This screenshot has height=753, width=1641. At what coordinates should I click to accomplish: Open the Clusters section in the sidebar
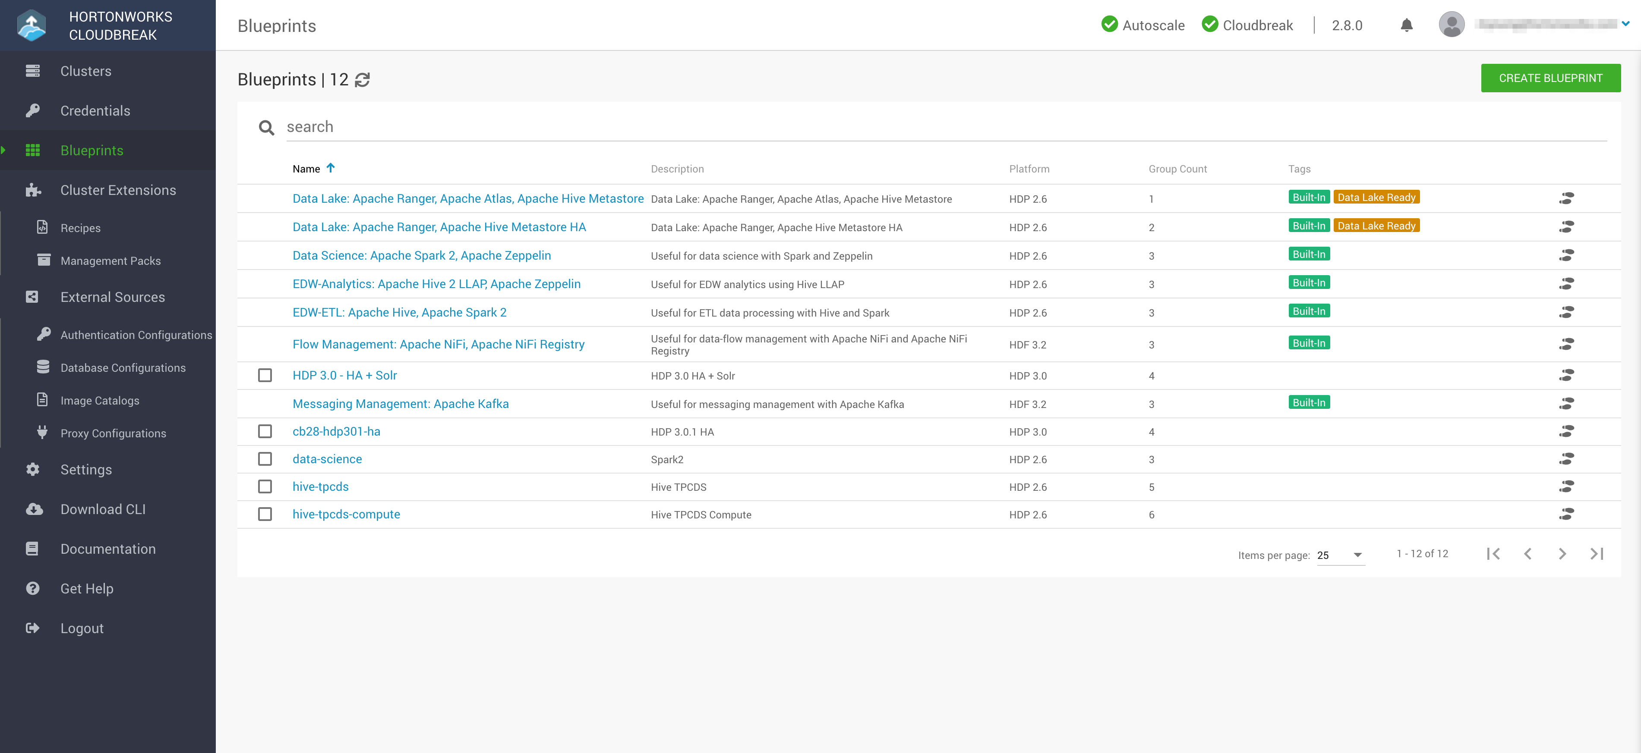pyautogui.click(x=86, y=71)
